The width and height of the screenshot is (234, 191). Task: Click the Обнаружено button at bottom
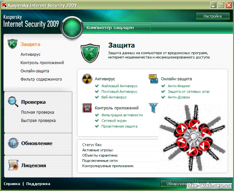pyautogui.click(x=177, y=184)
